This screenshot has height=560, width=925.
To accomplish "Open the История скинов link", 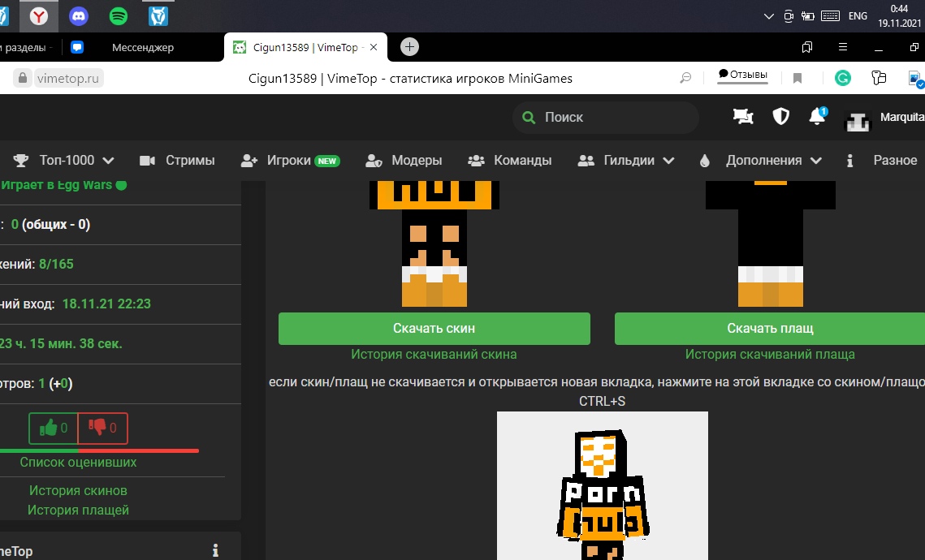I will 78,490.
